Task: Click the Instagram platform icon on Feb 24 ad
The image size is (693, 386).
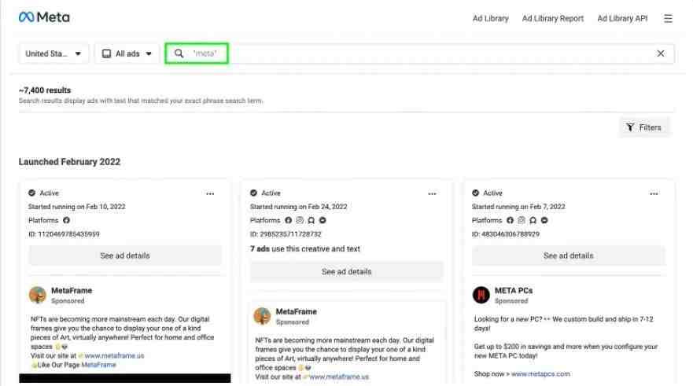Action: [x=300, y=220]
